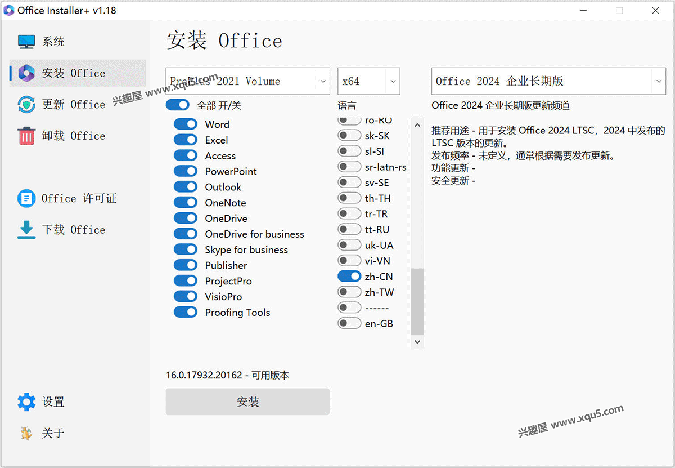Screen dimensions: 675x468
Task: Toggle uk-UA language on
Action: tap(349, 246)
